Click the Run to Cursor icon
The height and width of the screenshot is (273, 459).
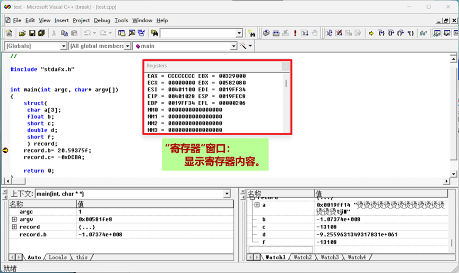[x=410, y=33]
